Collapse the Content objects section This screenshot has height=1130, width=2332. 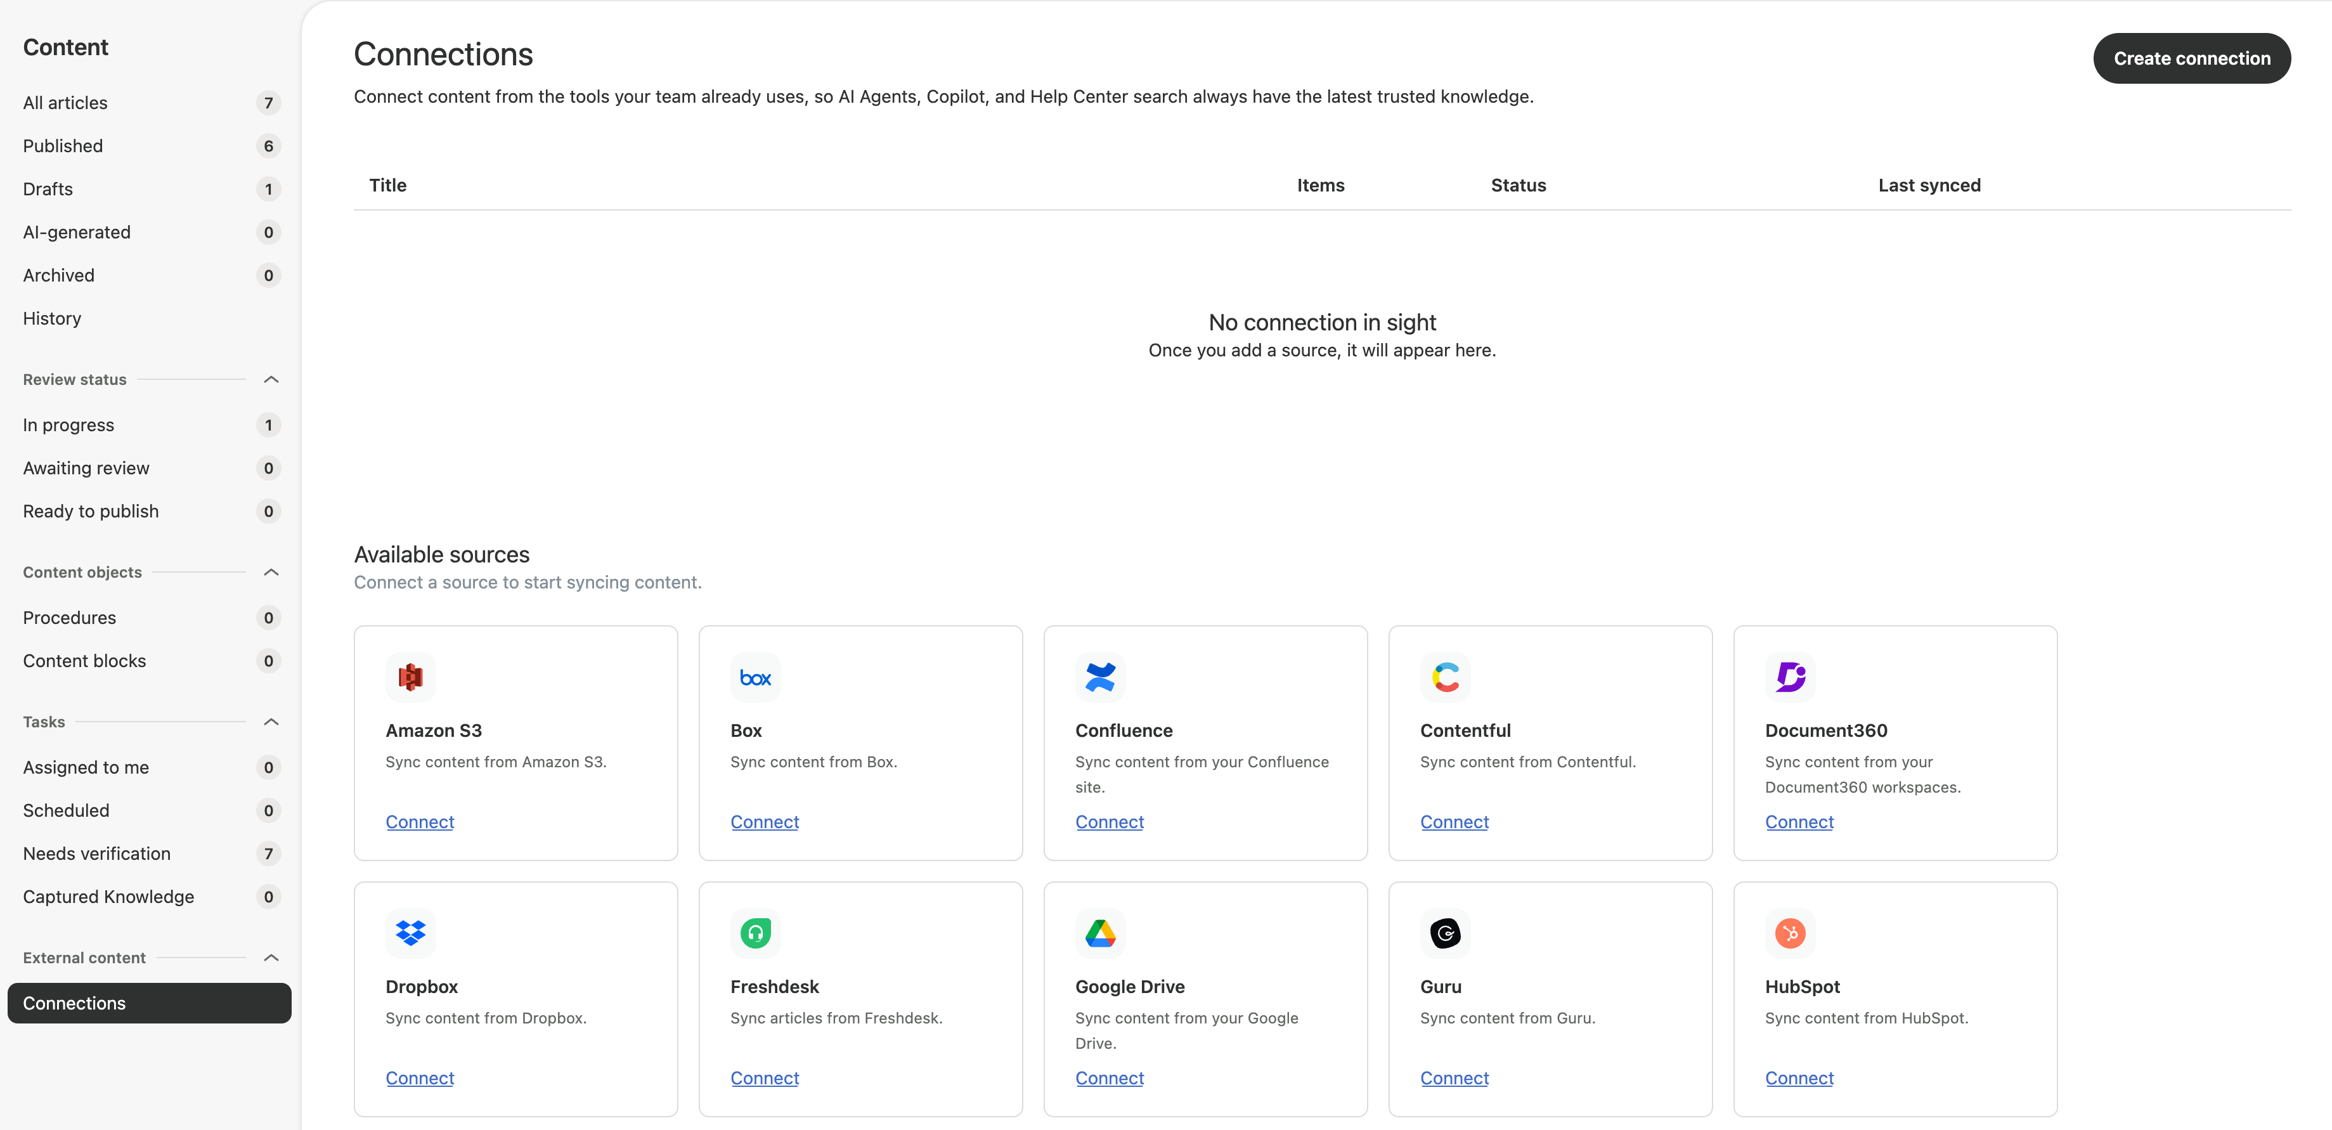point(271,572)
